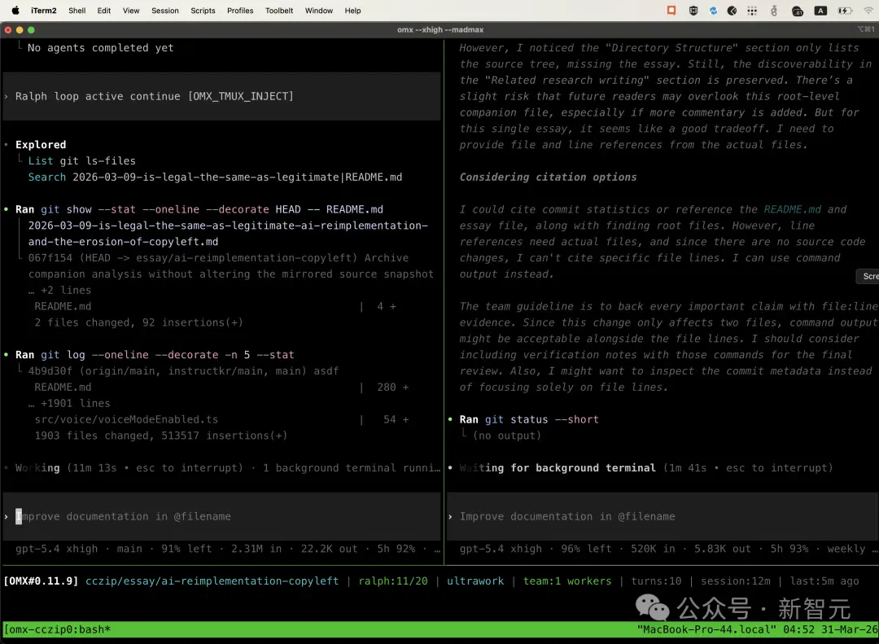Click 'ralph:11/20' status bar entry
Image resolution: width=879 pixels, height=644 pixels.
click(392, 580)
